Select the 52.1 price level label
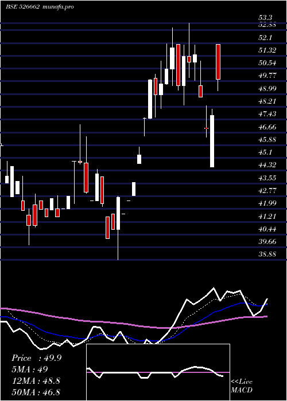Screen dimensions: 287x401 265,38
